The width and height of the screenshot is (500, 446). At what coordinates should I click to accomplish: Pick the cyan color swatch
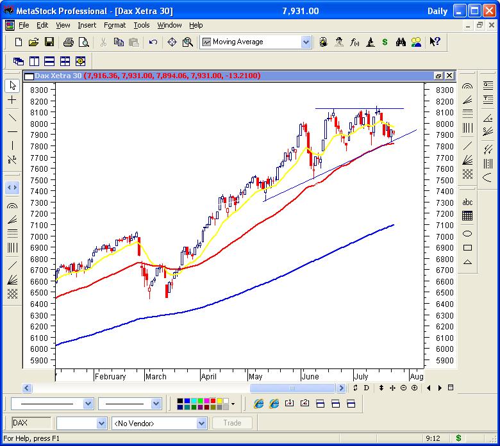[193, 401]
